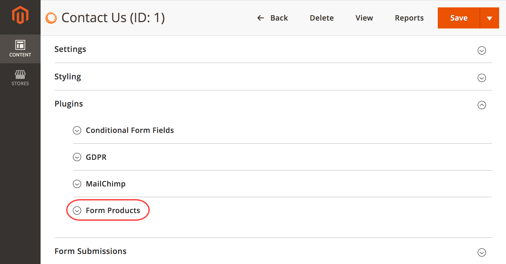Viewport: 506px width, 264px height.
Task: Open the Stores sidebar section
Action: (20, 77)
